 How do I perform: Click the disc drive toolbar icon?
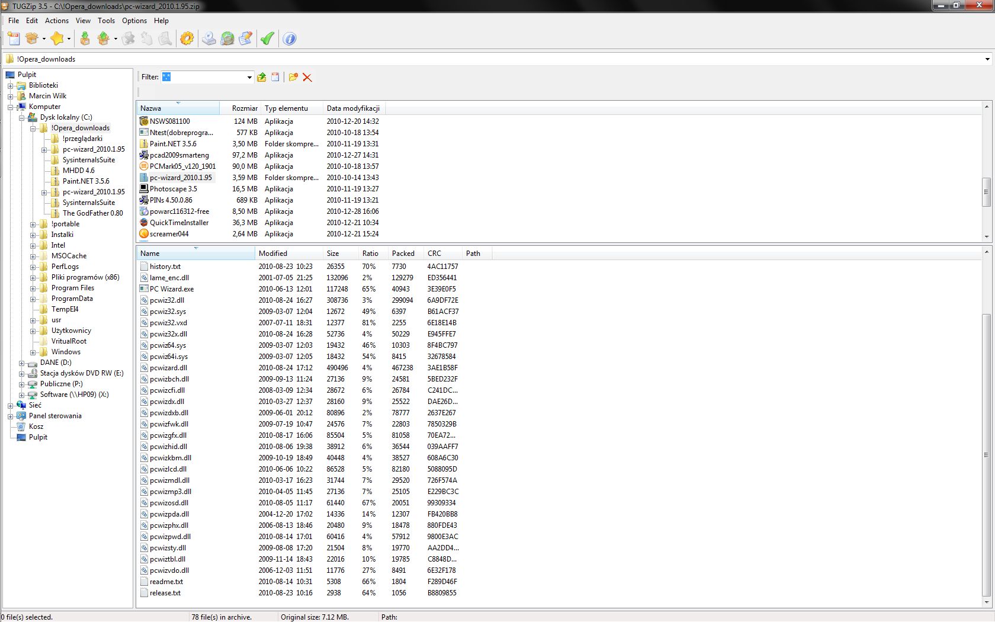click(x=209, y=39)
